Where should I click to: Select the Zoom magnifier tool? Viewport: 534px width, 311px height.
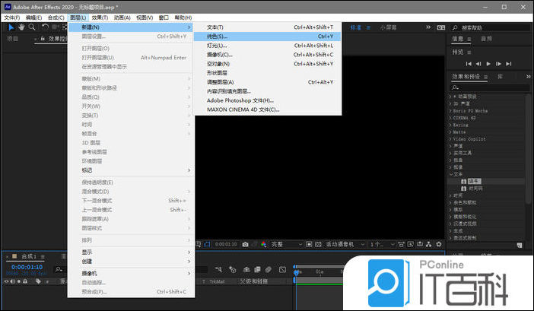tap(32, 27)
